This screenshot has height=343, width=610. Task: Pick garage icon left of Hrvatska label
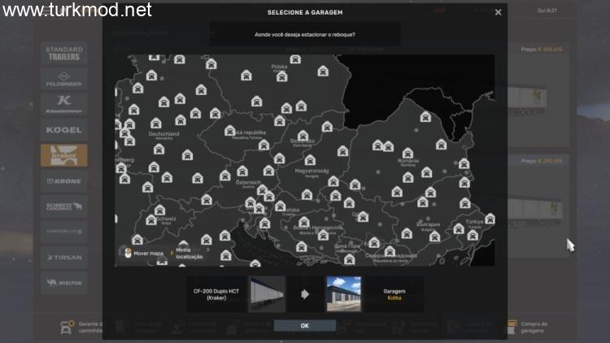pos(280,206)
